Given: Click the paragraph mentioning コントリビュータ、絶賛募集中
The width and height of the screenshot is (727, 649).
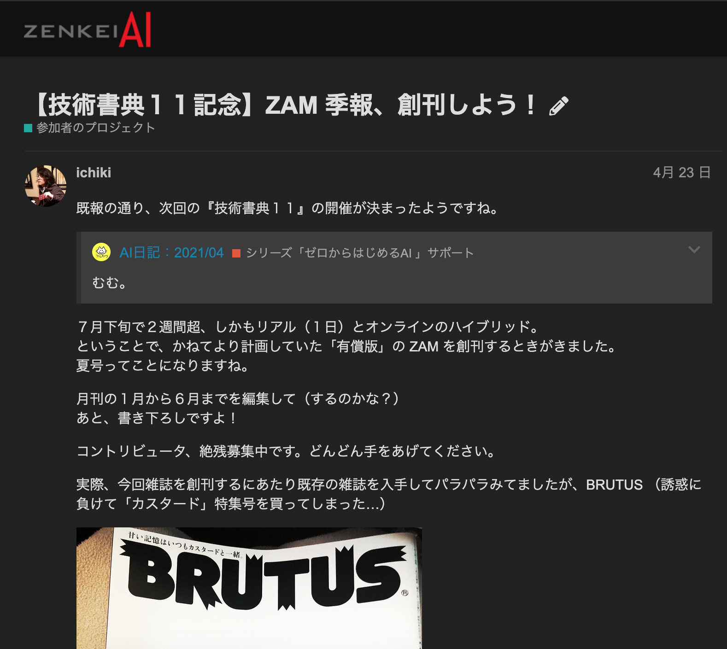Looking at the screenshot, I should pos(286,451).
